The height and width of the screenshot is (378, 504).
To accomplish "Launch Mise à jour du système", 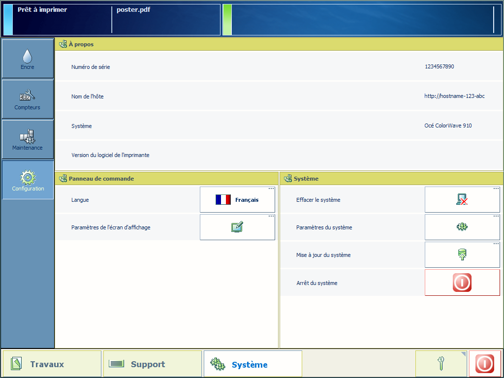I will pyautogui.click(x=462, y=255).
